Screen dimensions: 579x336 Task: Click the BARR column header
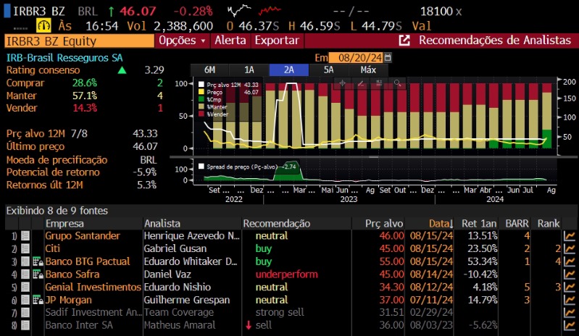[x=517, y=224]
